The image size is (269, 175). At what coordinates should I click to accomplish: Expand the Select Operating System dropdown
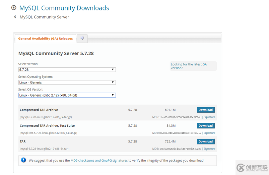67,82
